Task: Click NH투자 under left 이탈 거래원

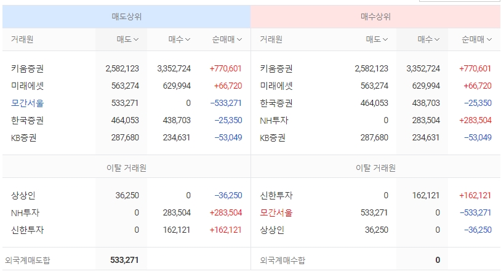Action: click(x=25, y=212)
